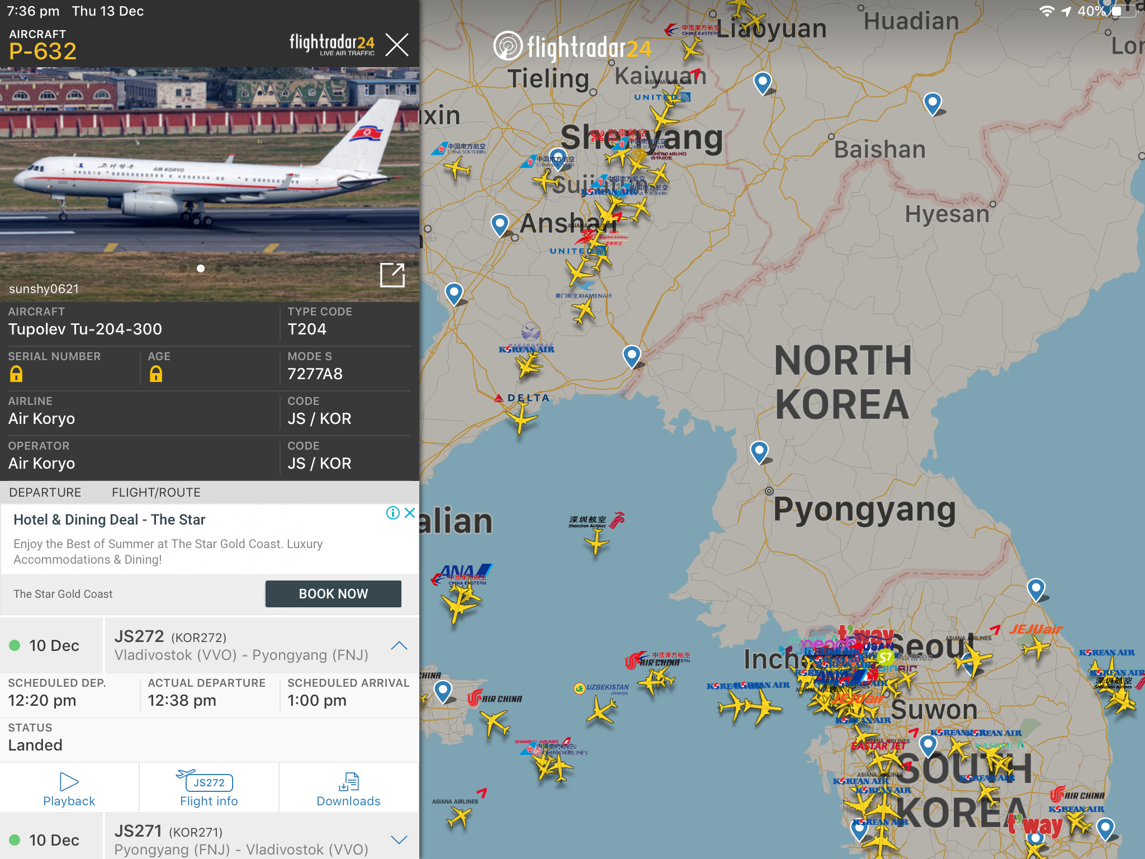Click the Book Now ad button
1145x859 pixels.
[333, 594]
